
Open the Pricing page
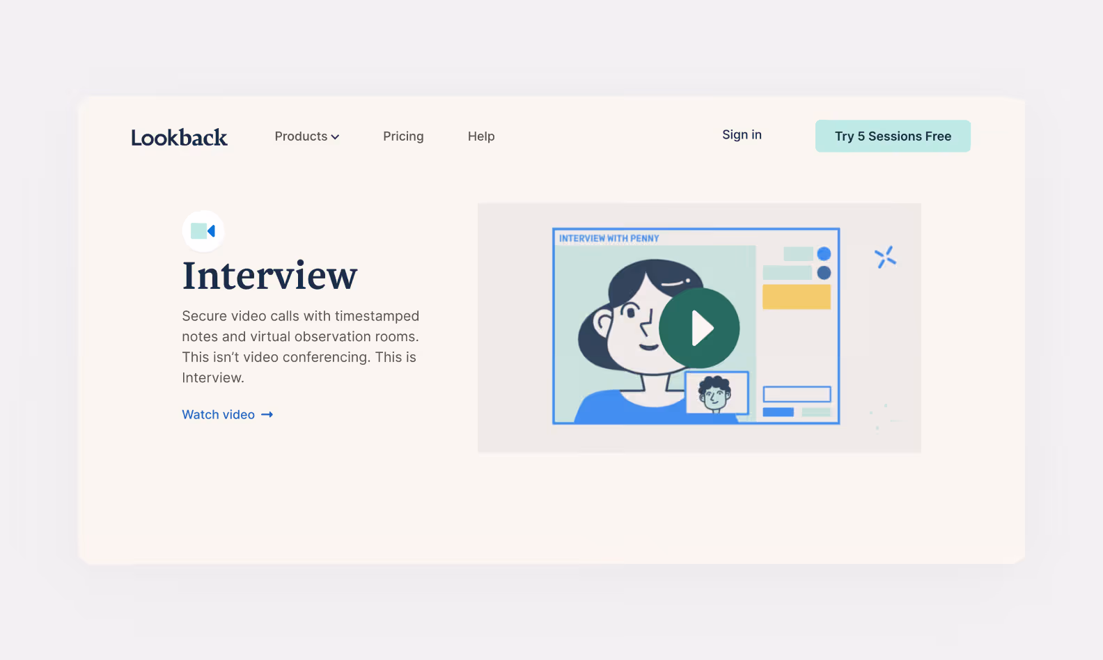(x=403, y=136)
